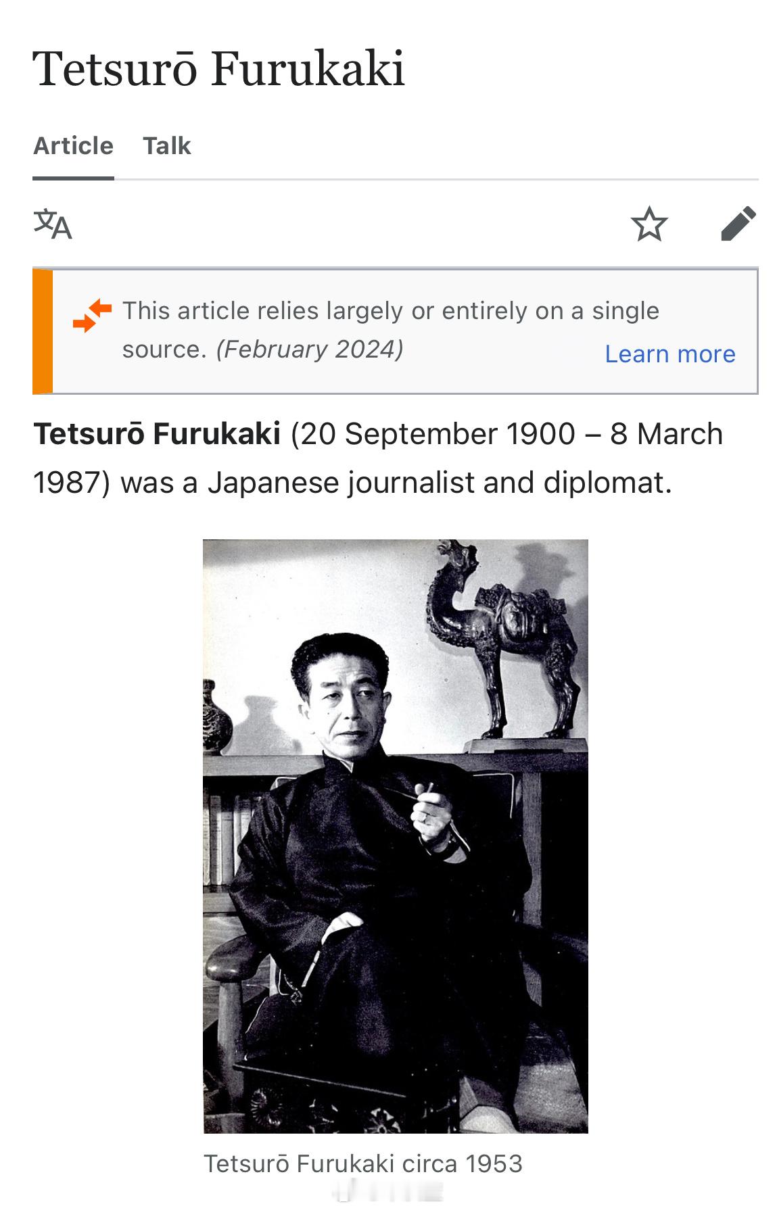Click the single source notice text

click(390, 311)
